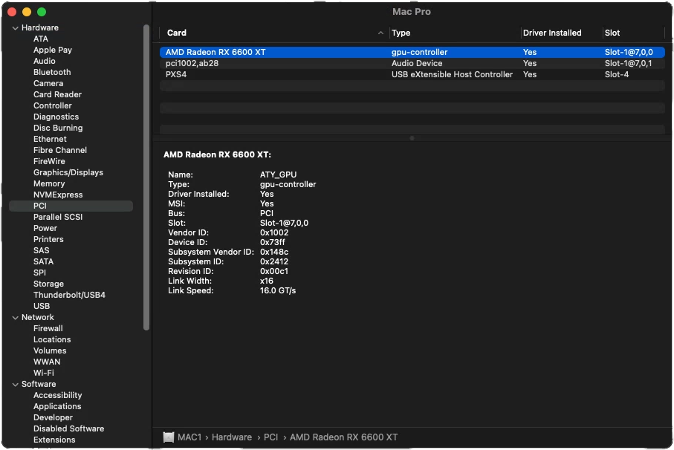The height and width of the screenshot is (450, 674).
Task: Open Parallel SCSI sidebar item
Action: 58,218
